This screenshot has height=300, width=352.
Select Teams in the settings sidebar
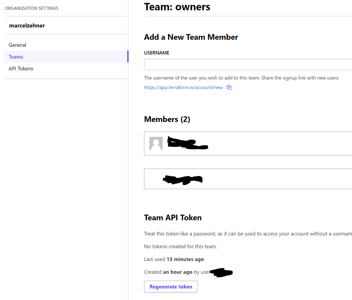(x=16, y=57)
